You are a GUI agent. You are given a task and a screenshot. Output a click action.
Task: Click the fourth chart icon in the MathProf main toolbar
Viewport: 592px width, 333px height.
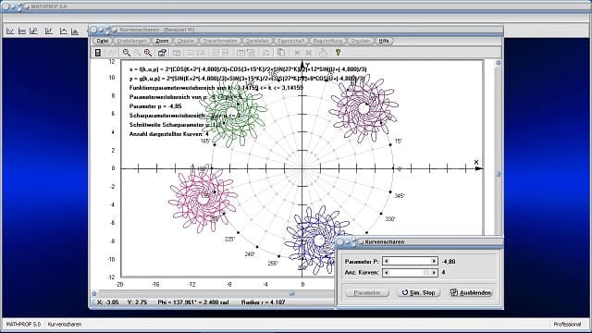click(49, 31)
